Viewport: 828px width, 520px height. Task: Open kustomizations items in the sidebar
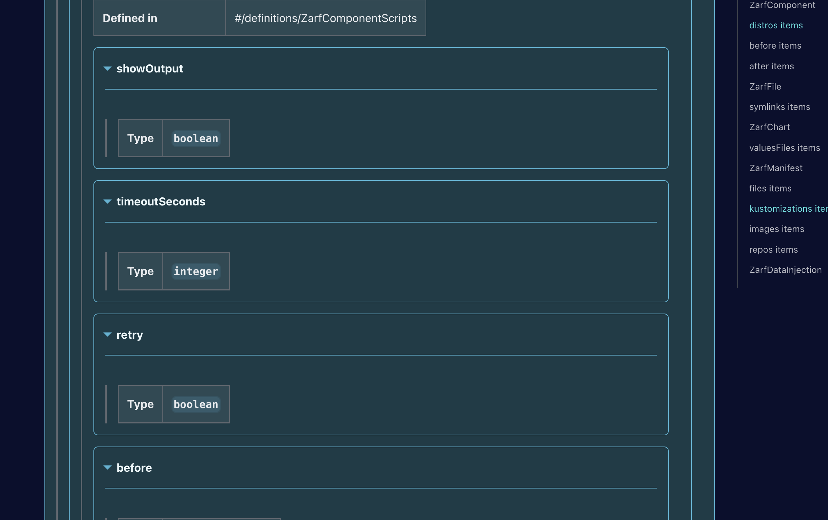click(x=788, y=208)
